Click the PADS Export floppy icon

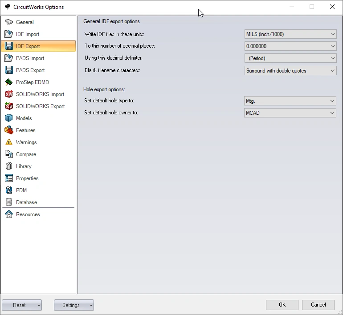[x=8, y=70]
